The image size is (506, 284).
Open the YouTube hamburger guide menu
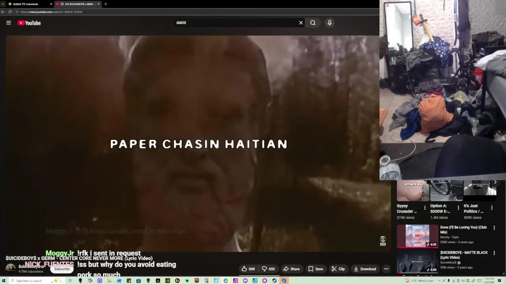(8, 23)
